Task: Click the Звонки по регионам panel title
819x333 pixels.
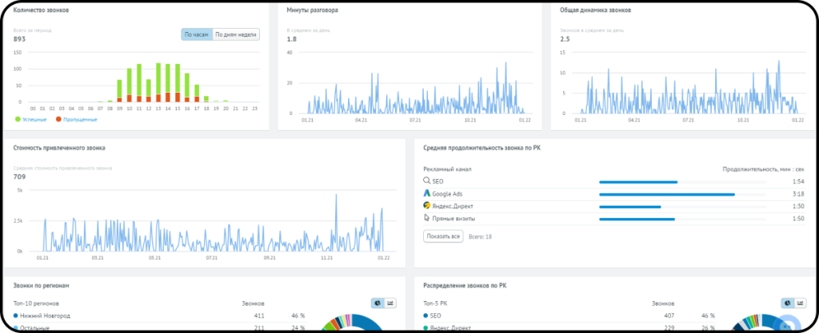Action: click(42, 286)
